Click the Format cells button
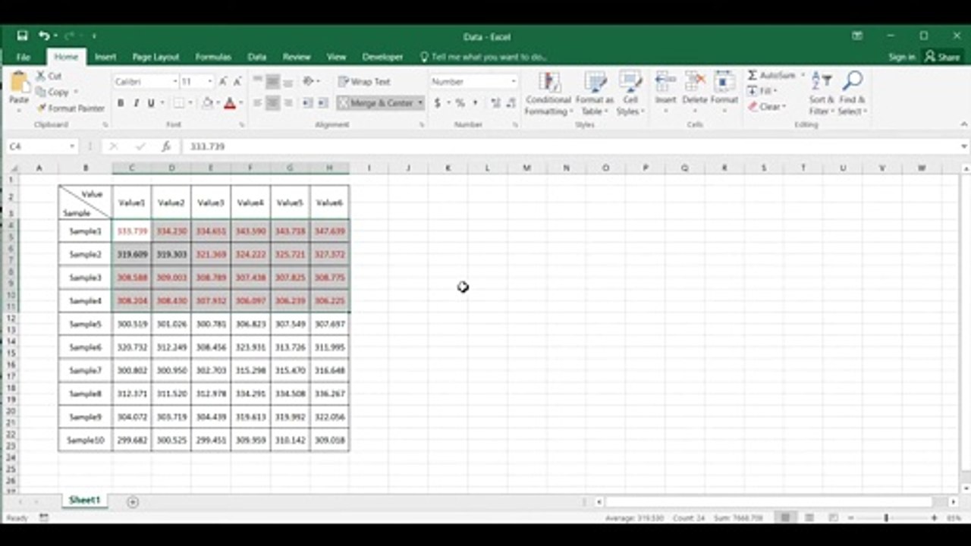 724,91
